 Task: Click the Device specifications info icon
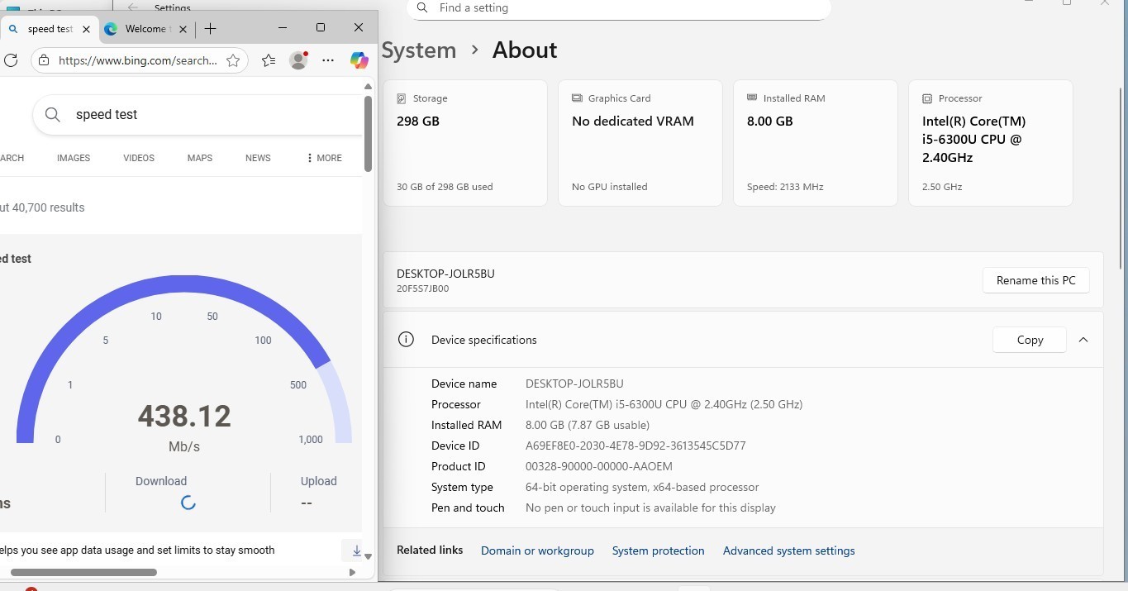pos(406,340)
